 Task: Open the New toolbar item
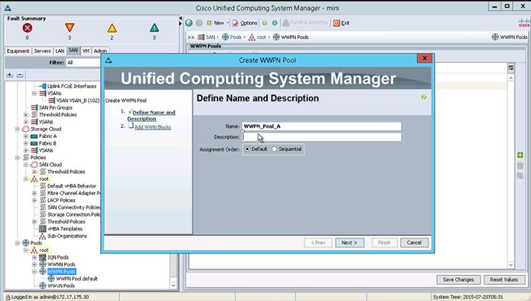(x=216, y=23)
